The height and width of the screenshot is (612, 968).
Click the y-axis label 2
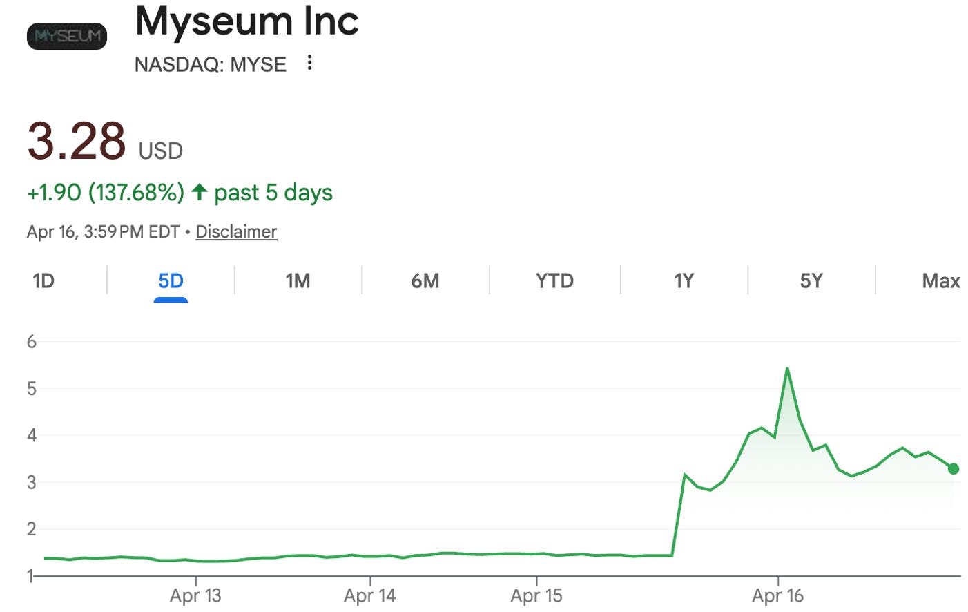31,529
